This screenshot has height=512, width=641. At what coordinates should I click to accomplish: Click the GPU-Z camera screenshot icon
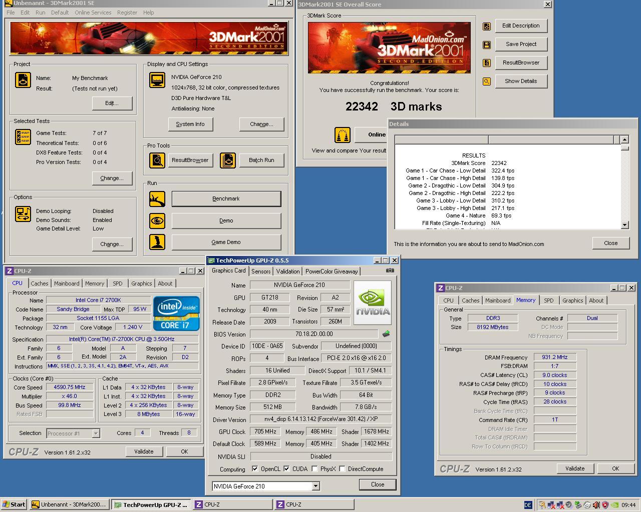[x=390, y=270]
